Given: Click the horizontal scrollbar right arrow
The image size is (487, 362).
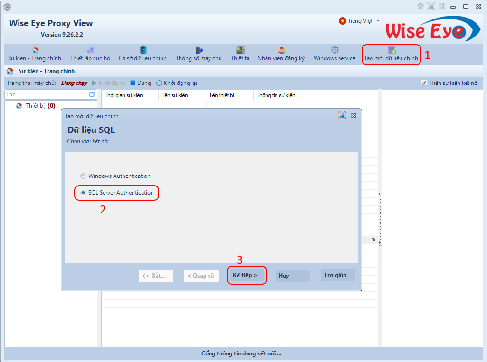Looking at the screenshot, I should [x=373, y=240].
